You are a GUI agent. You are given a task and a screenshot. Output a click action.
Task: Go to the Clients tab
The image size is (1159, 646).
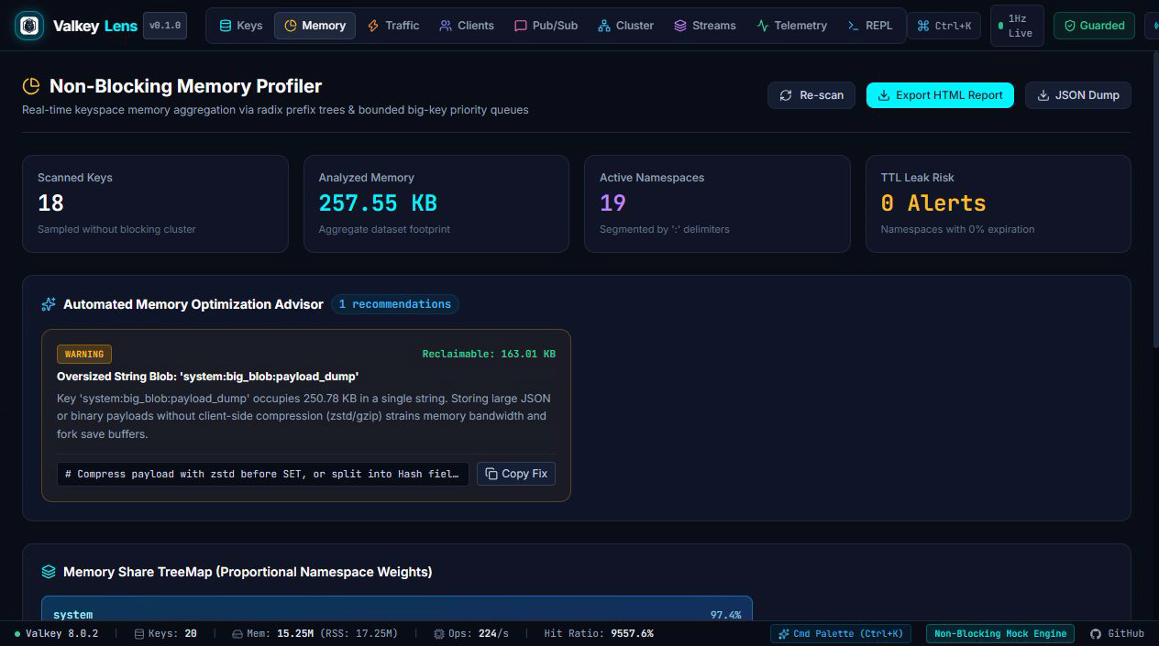pos(466,26)
